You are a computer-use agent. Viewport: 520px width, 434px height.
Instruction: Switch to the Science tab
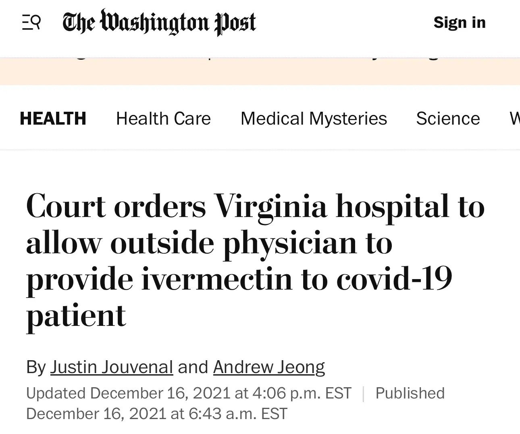(x=448, y=119)
